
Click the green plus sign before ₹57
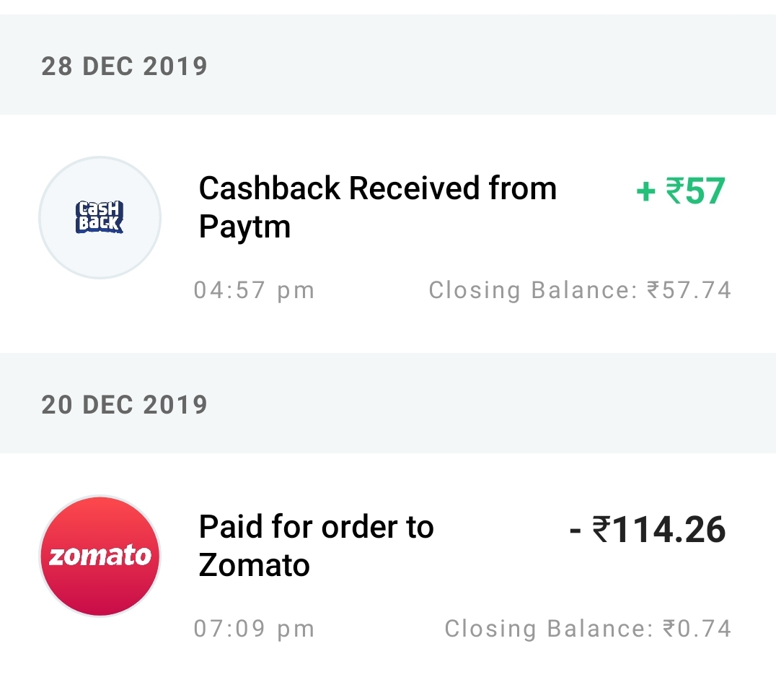645,193
